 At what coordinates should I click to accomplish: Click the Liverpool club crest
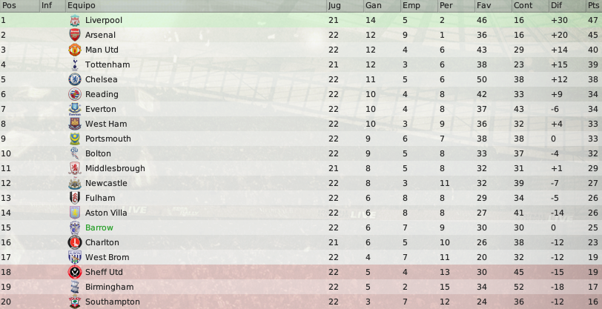[74, 20]
